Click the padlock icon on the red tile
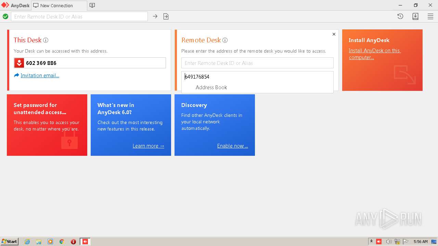This screenshot has height=246, width=438. (x=69, y=138)
